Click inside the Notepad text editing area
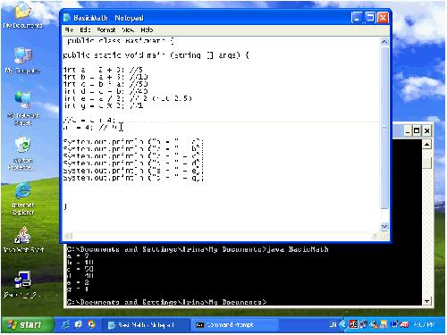This screenshot has width=447, height=335. [x=221, y=134]
